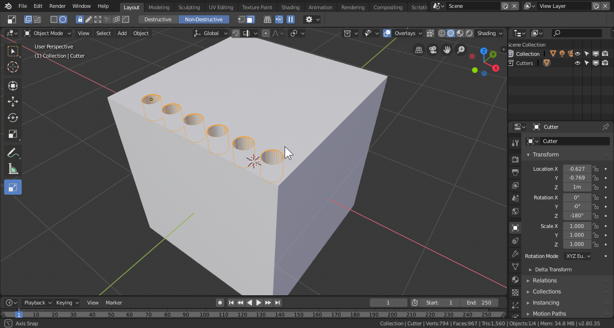Open the Object Mode dropdown
The image size is (614, 328).
48,33
